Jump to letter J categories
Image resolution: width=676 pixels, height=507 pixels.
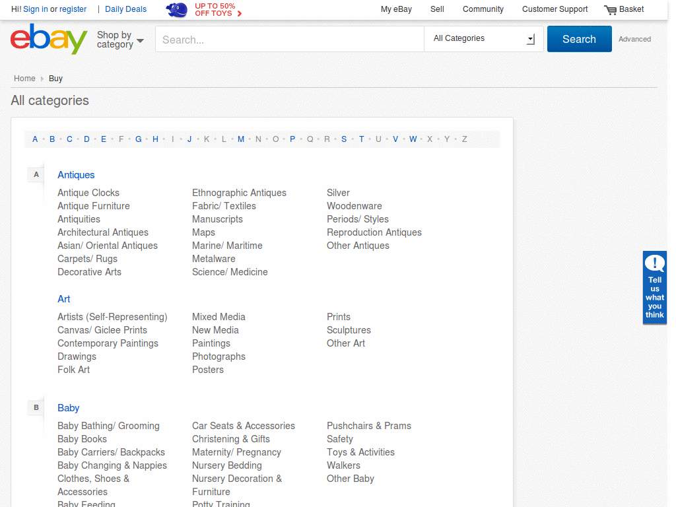(x=189, y=139)
